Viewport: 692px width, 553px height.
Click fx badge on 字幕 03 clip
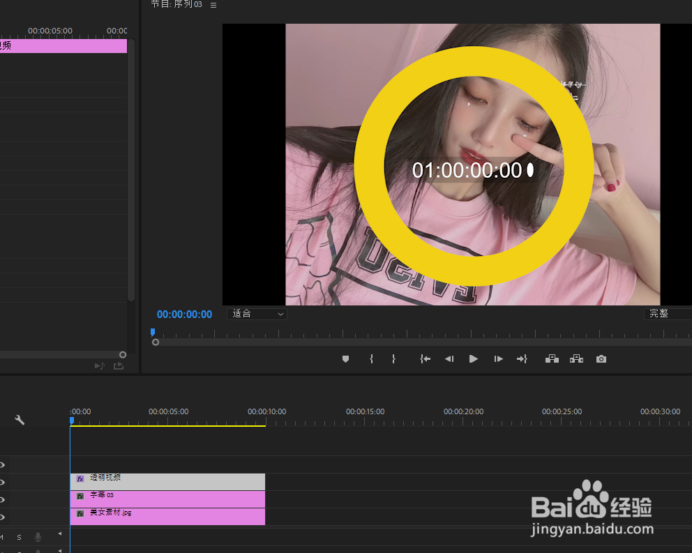[80, 496]
